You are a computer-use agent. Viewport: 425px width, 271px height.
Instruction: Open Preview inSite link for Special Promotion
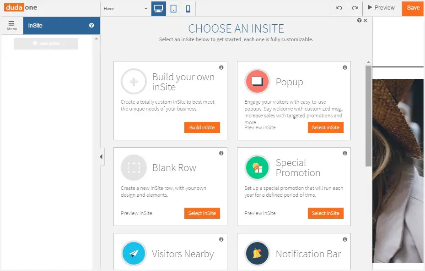coord(260,213)
